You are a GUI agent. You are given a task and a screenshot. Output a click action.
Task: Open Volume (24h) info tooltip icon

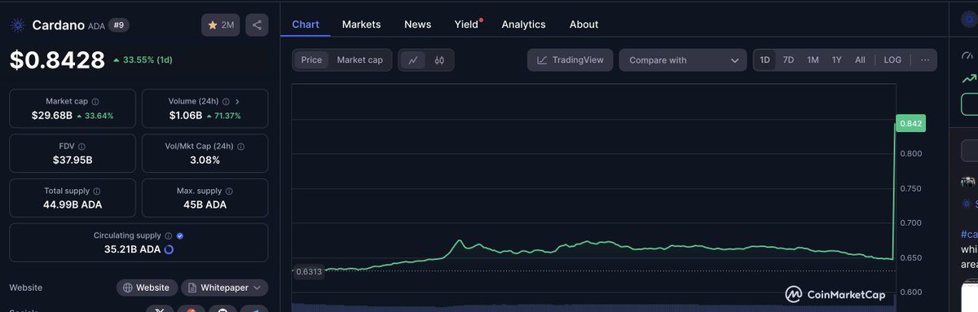click(226, 102)
